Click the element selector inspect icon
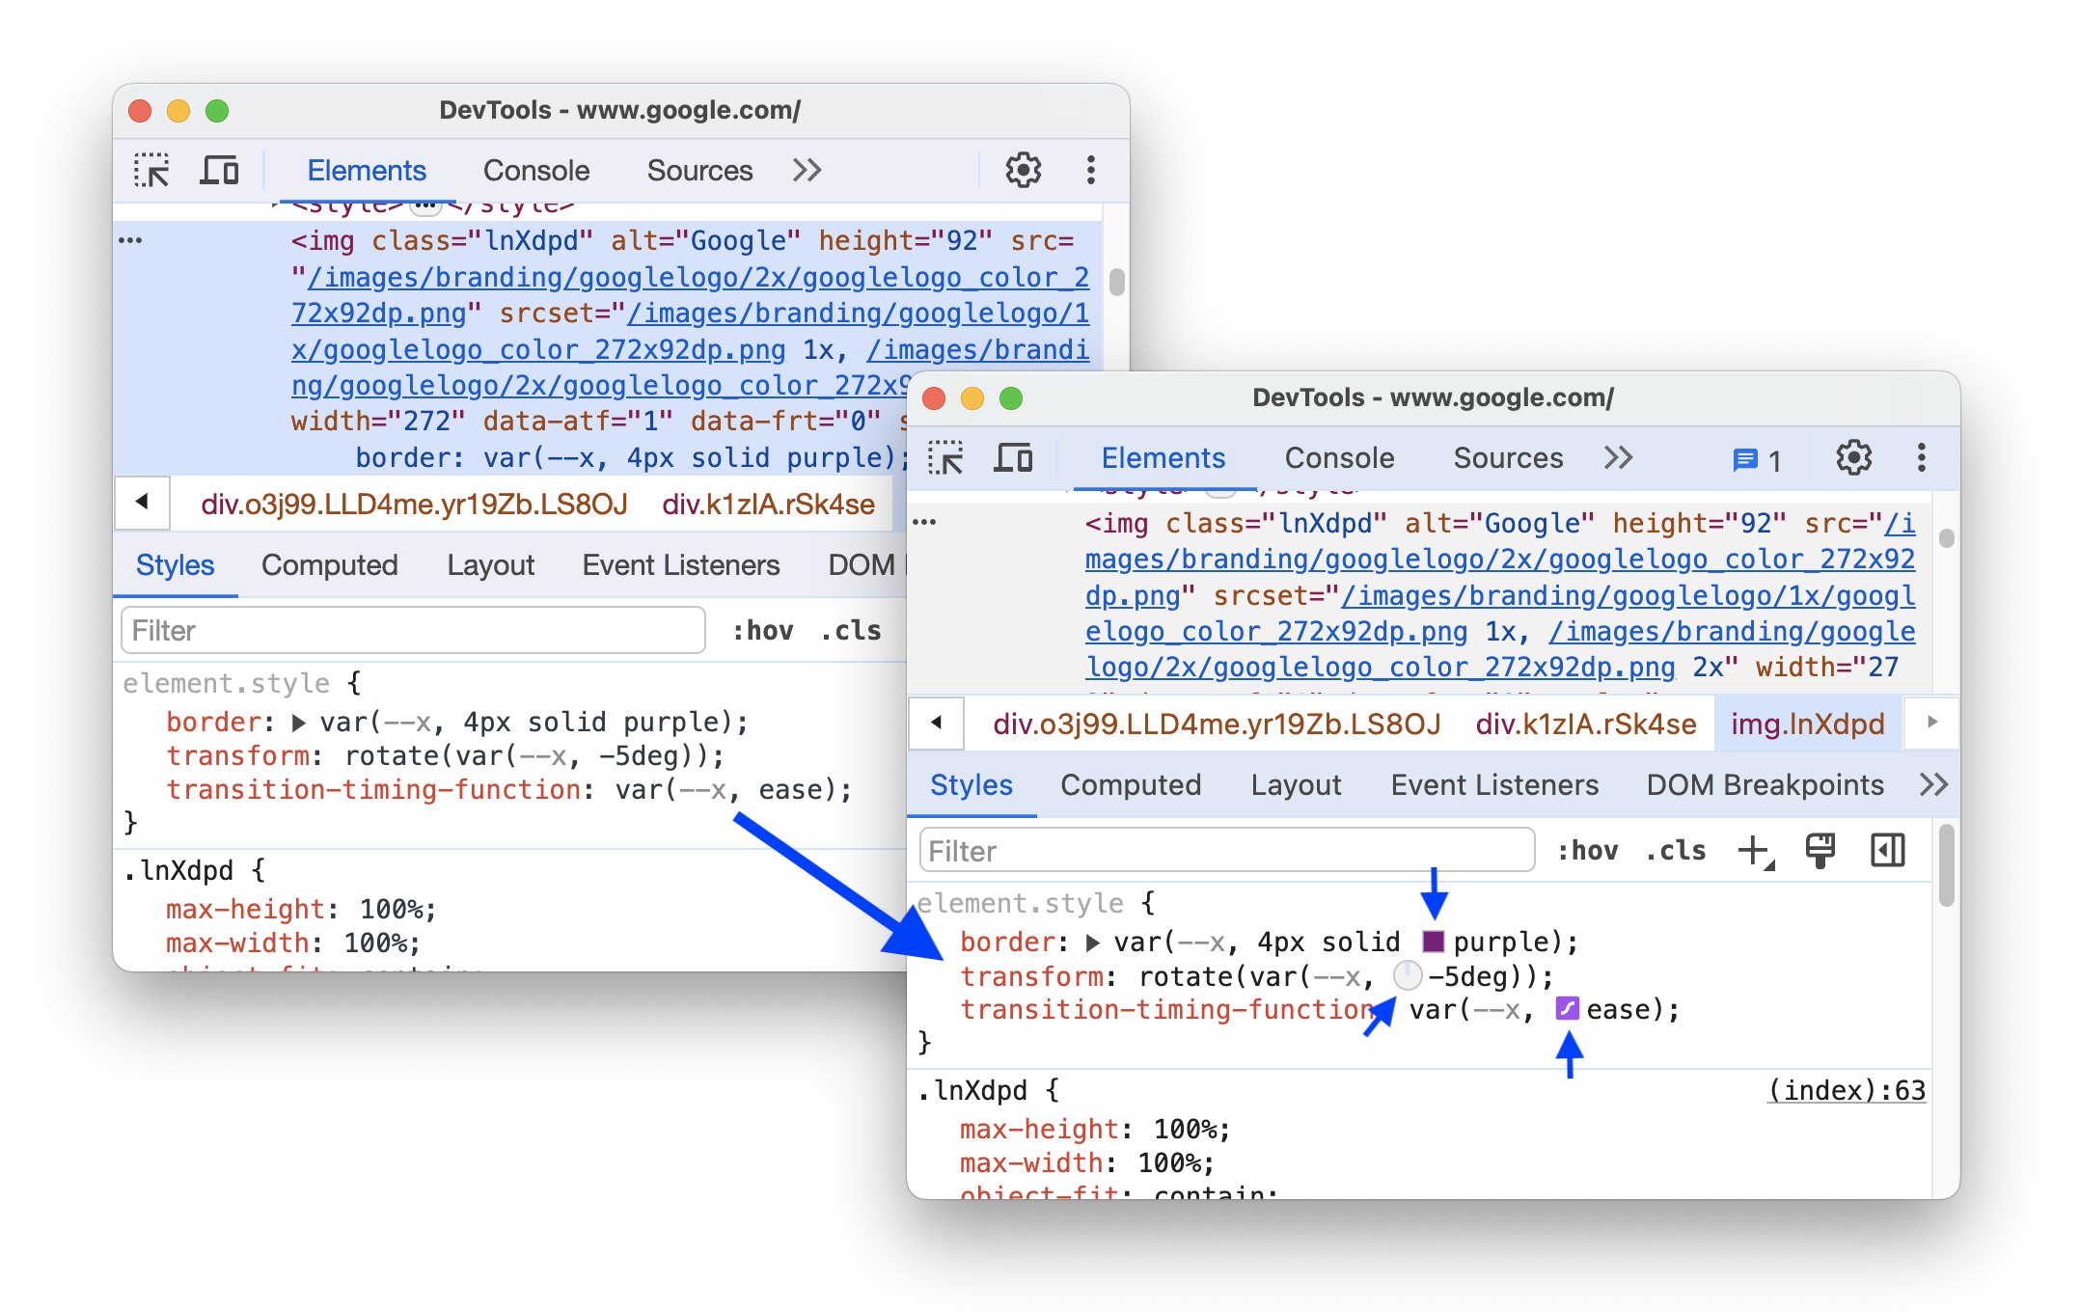Viewport: 2080px width, 1312px height. (x=151, y=169)
